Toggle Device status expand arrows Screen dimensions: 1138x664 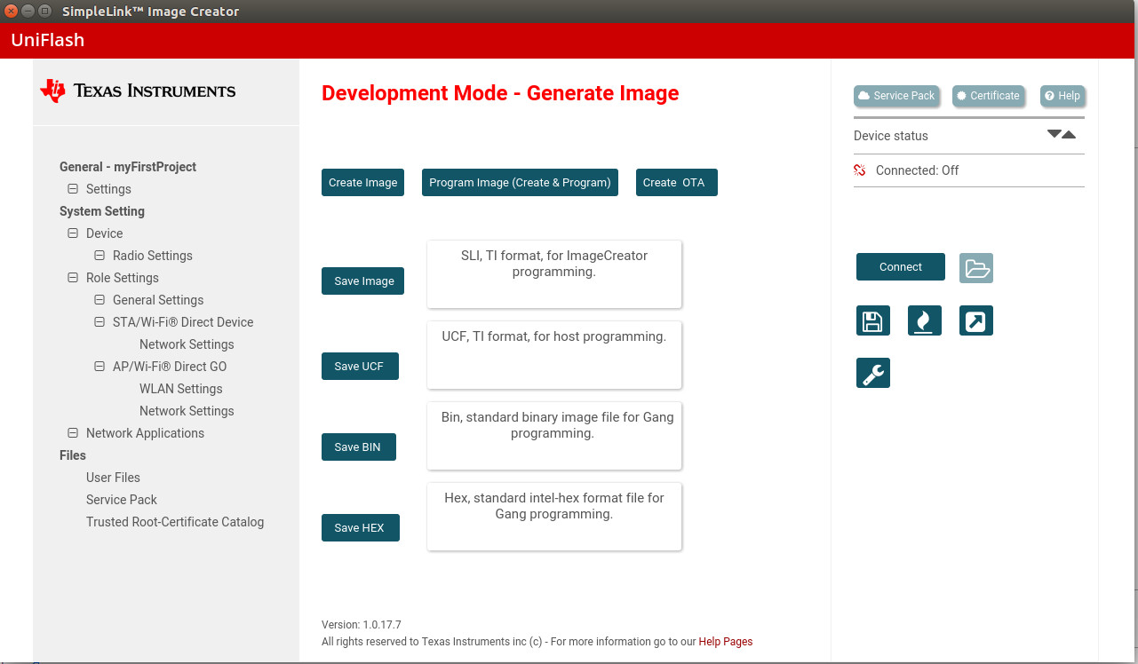click(x=1061, y=134)
